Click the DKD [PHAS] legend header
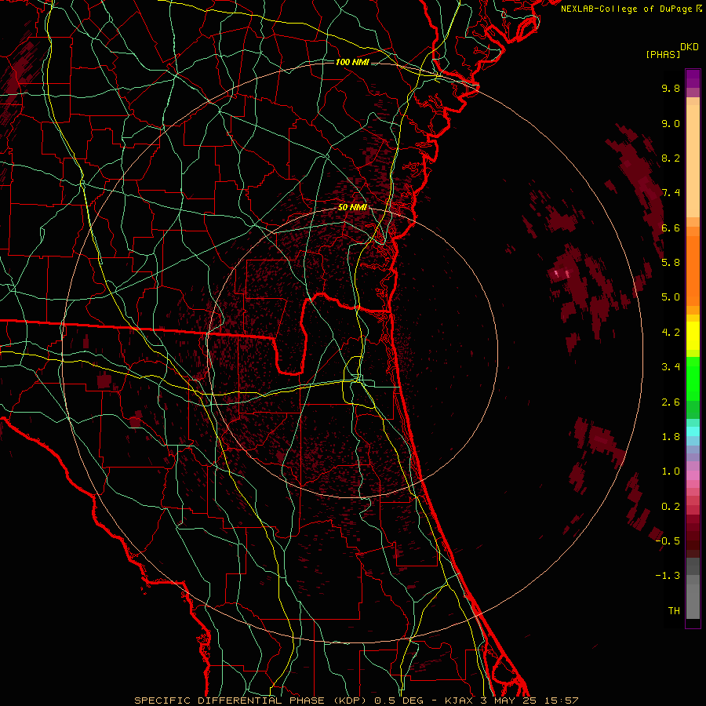This screenshot has height=706, width=706. click(671, 51)
